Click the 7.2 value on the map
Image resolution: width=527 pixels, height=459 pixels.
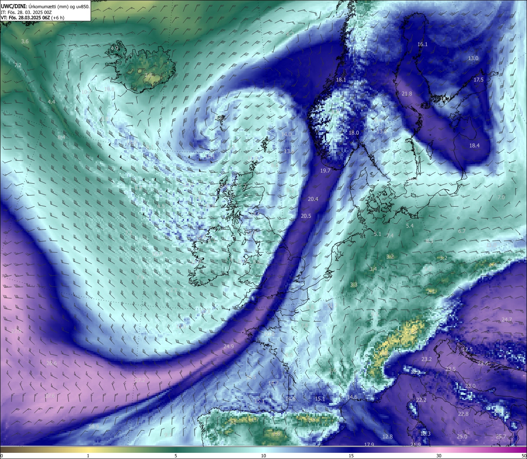(18, 65)
